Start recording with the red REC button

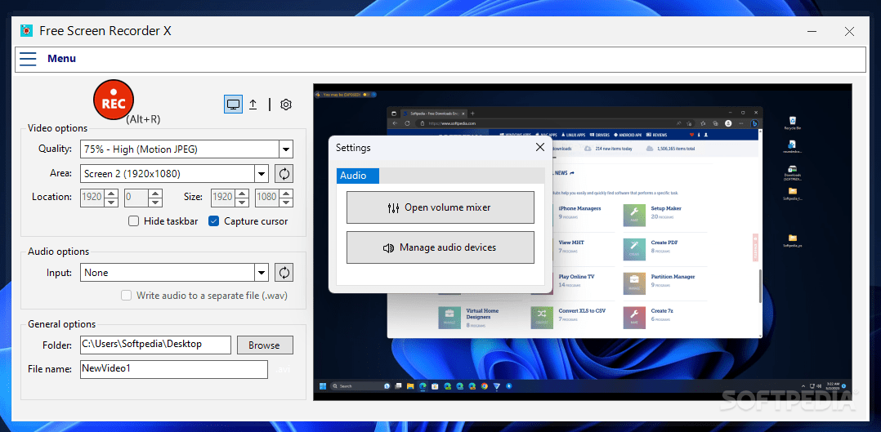coord(113,100)
